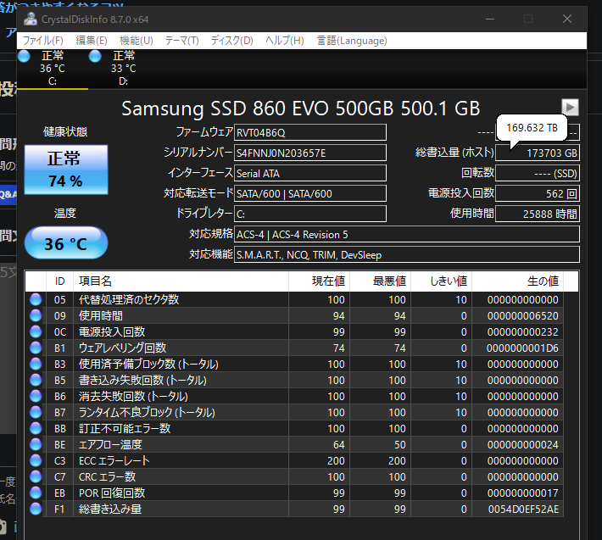The width and height of the screenshot is (602, 540).
Task: Select the 代替処理済のセクタ数 row name
Action: [x=129, y=299]
